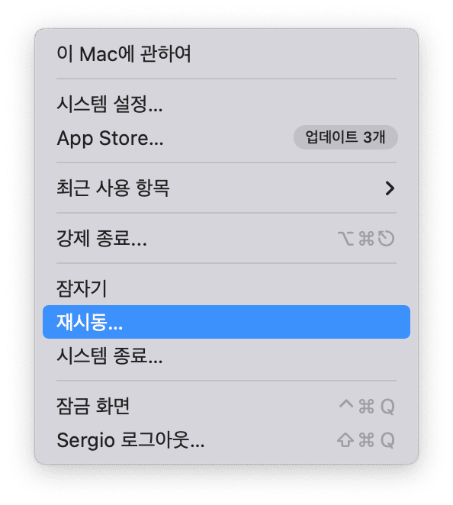The height and width of the screenshot is (505, 453).
Task: Click the Command glyph in 로그아웃 shortcut
Action: pos(366,440)
